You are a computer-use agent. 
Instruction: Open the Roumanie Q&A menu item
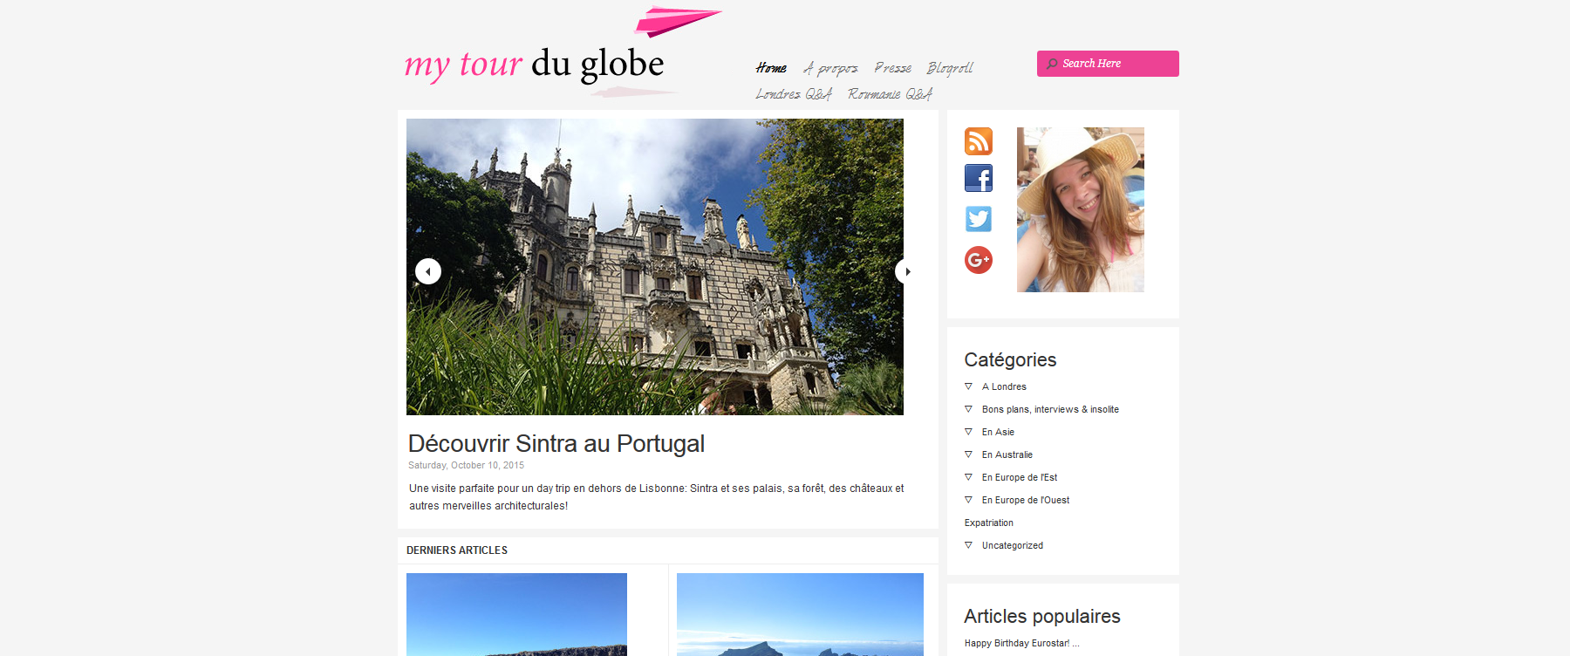pos(890,94)
